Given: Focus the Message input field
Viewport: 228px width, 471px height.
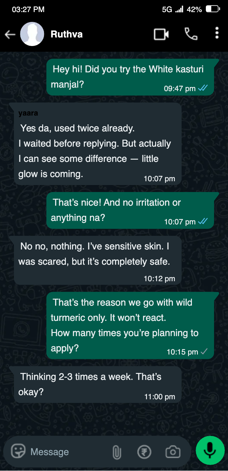Looking at the screenshot, I should click(70, 452).
